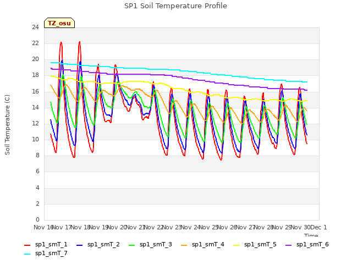Click the 24 y-axis tick label

35,27
